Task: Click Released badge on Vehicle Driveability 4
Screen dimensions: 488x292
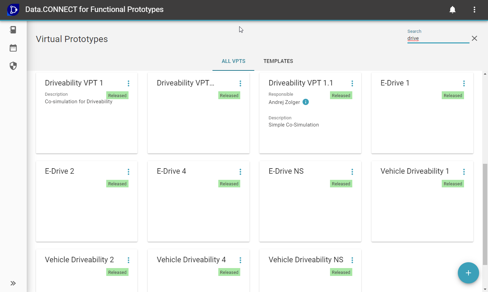Action: (229, 272)
